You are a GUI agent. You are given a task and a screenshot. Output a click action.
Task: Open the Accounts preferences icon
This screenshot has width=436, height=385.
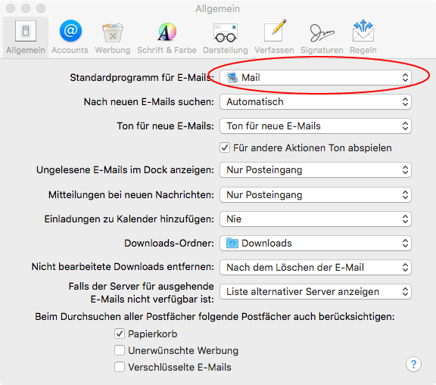pyautogui.click(x=70, y=31)
